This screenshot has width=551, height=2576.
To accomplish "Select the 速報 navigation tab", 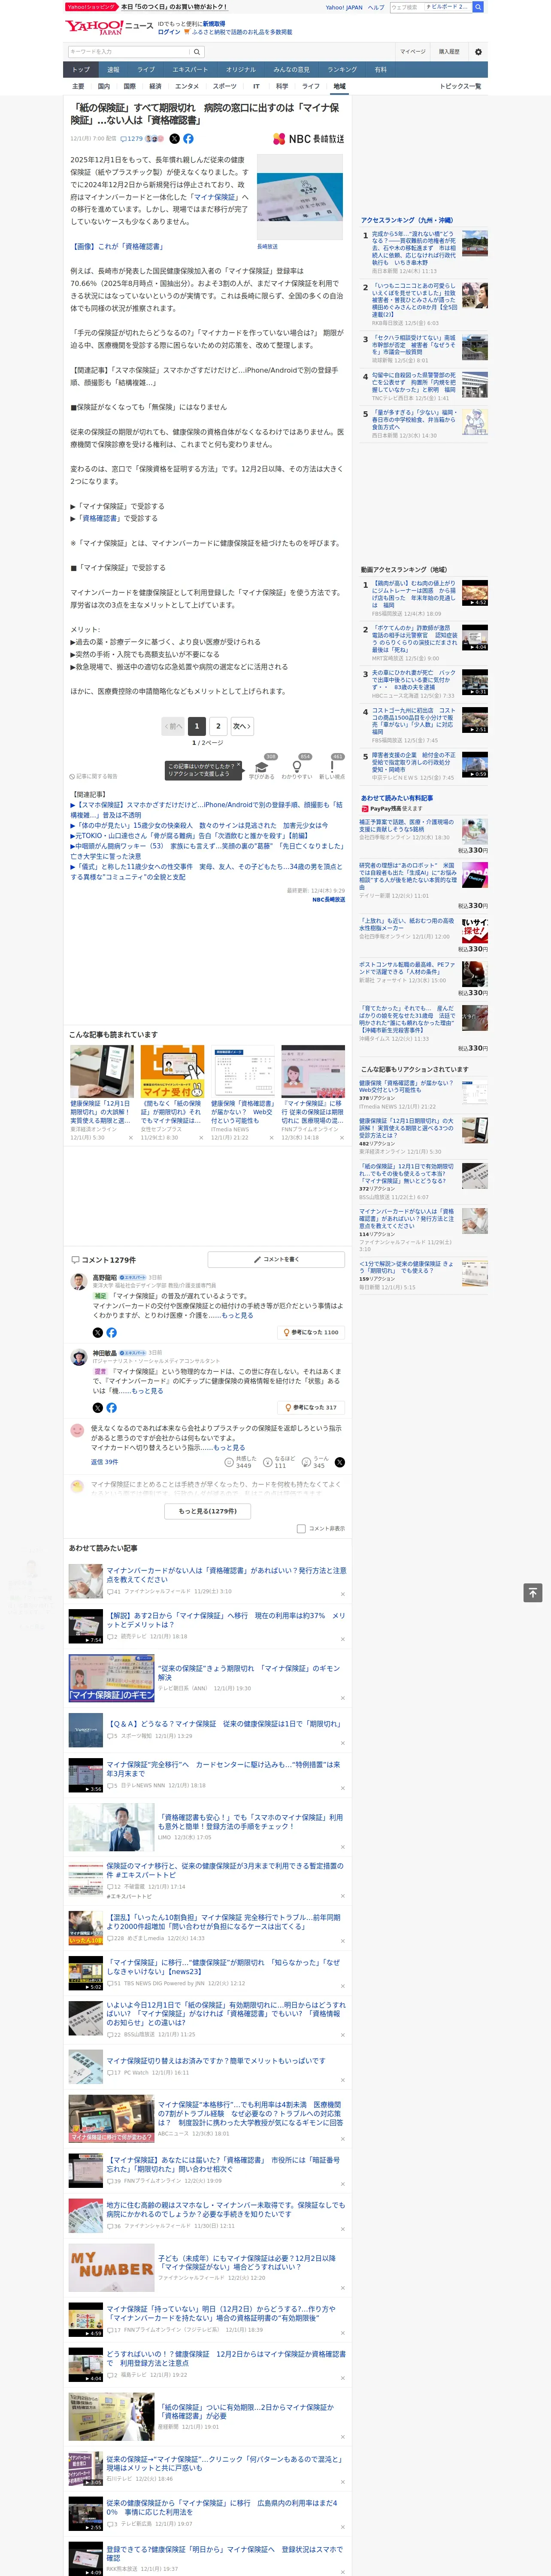I will [x=113, y=70].
